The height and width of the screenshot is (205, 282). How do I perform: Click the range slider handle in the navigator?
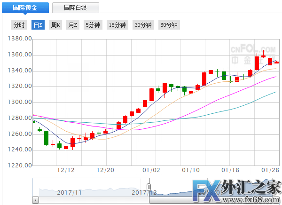tap(149, 187)
